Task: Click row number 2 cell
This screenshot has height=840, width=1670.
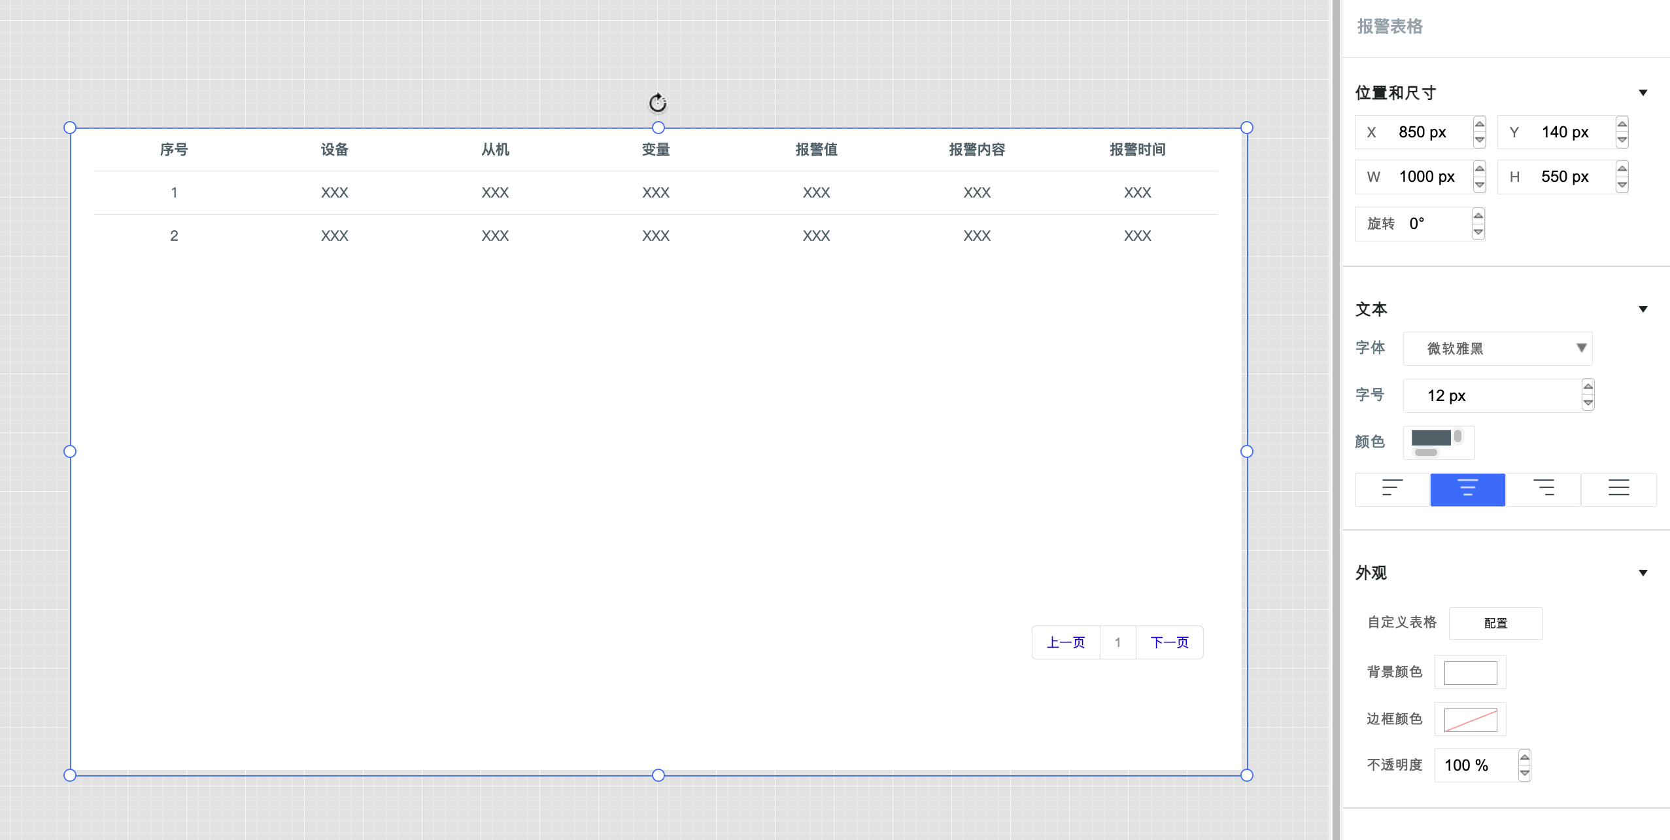Action: click(174, 236)
